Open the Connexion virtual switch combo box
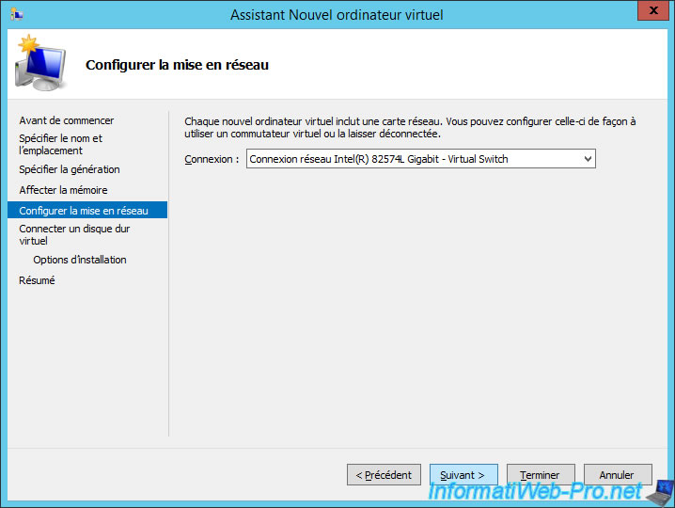The width and height of the screenshot is (675, 508). pos(414,159)
